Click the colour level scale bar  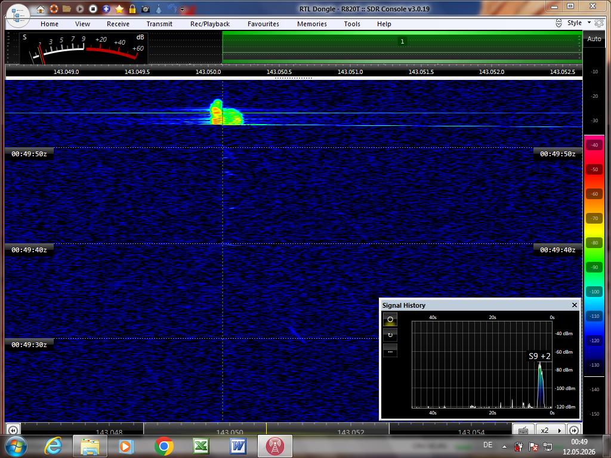tap(594, 256)
